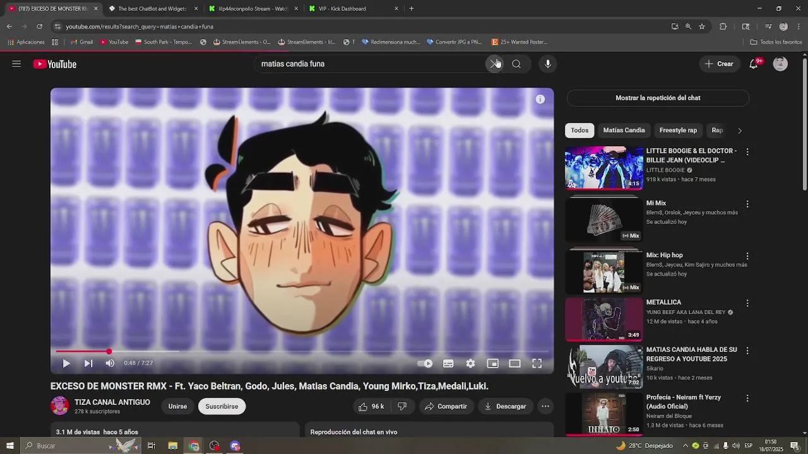Switch to the VIP - Kick Dashboard tab
Viewport: 808px width, 454px height.
pyautogui.click(x=352, y=9)
